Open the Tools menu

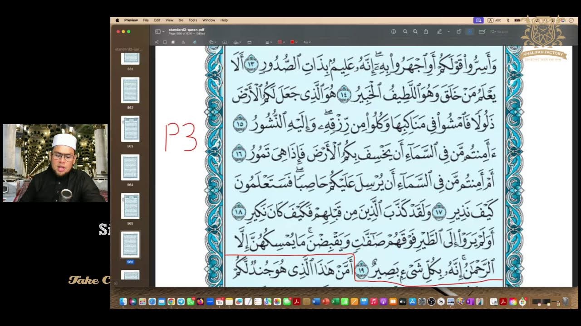click(x=193, y=20)
